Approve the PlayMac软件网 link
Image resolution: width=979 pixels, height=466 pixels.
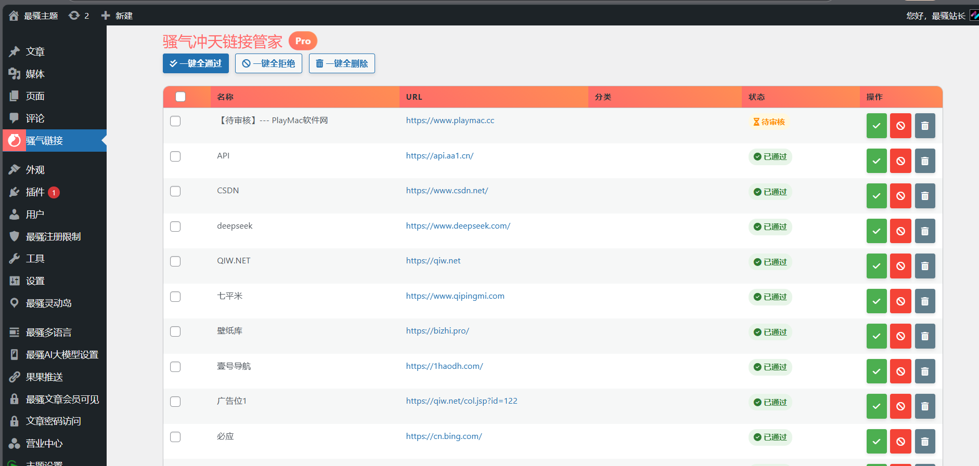click(877, 126)
